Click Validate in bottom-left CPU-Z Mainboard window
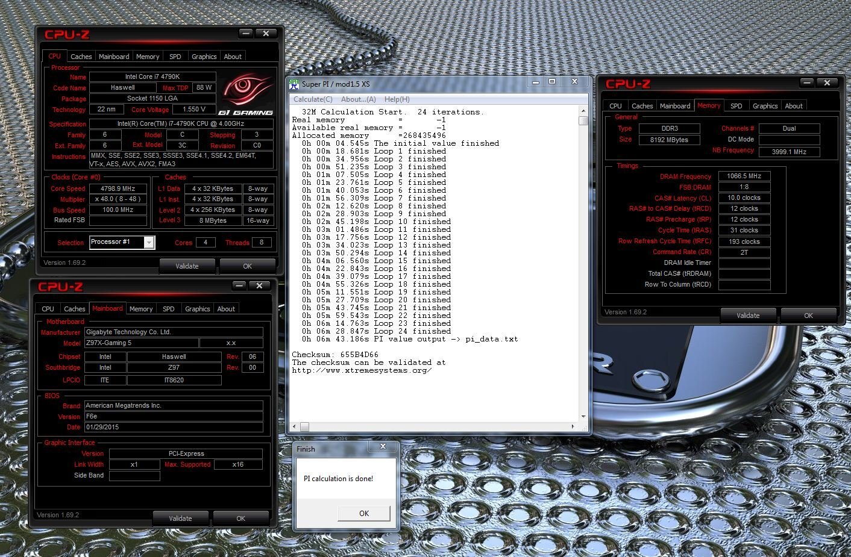 pyautogui.click(x=180, y=518)
